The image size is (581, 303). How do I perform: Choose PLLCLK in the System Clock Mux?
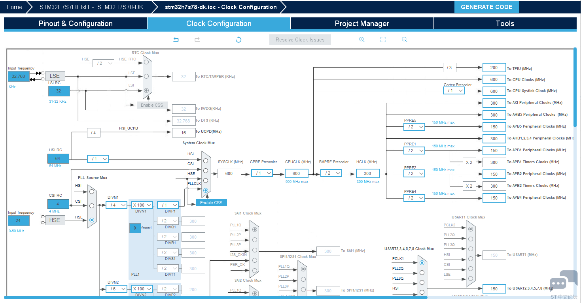[205, 190]
